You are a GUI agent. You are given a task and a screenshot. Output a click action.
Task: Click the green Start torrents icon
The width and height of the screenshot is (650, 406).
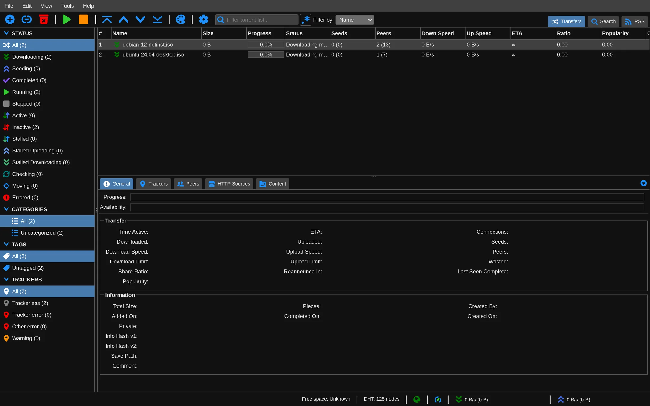point(67,20)
